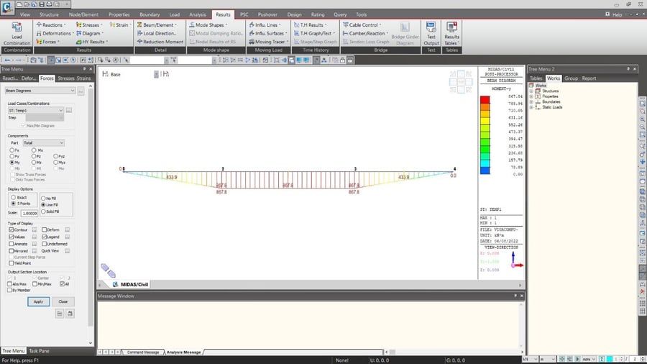The height and width of the screenshot is (364, 647).
Task: Switch to the Stresses tab in Tree Menu
Action: click(x=66, y=78)
